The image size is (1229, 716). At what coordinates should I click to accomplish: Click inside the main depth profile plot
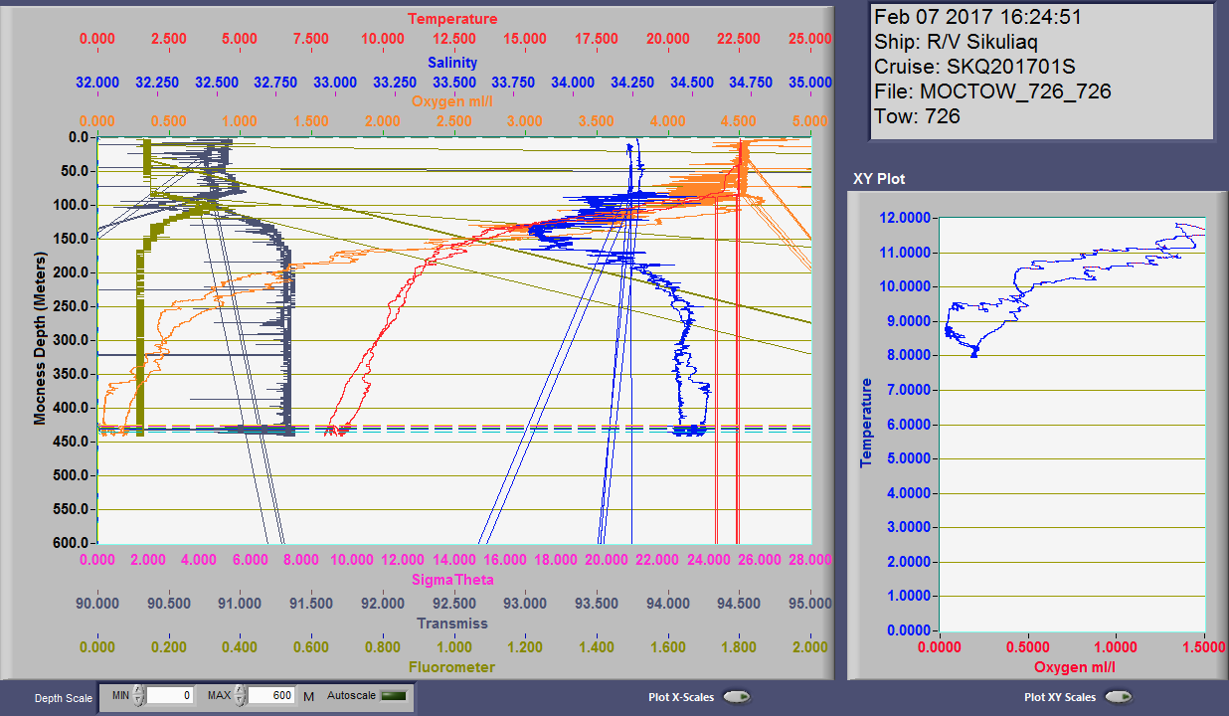(454, 339)
